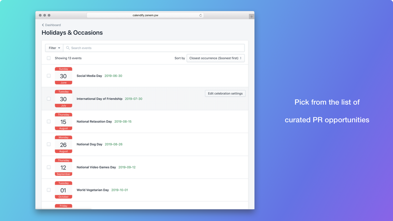393x221 pixels.
Task: Click the reload icon in the address bar
Action: click(x=200, y=15)
